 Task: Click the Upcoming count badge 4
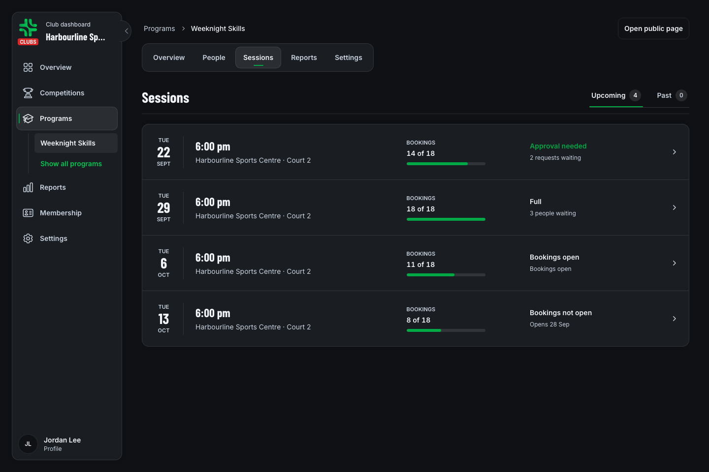pos(635,95)
